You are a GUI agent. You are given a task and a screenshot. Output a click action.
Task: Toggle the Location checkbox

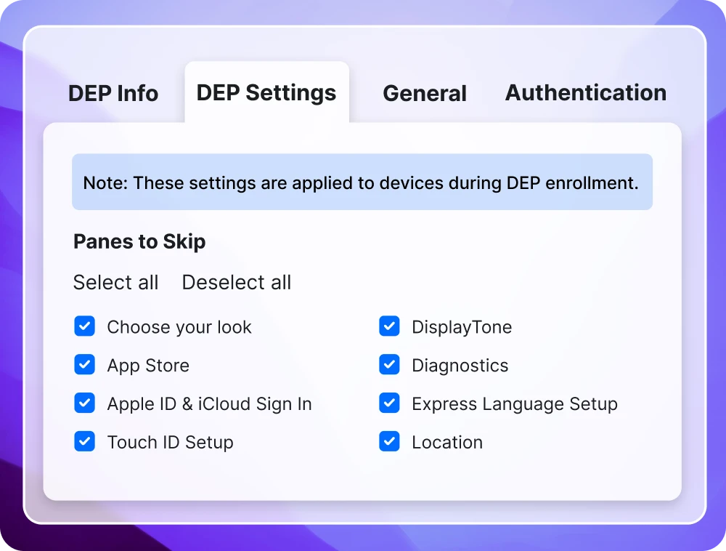[389, 442]
